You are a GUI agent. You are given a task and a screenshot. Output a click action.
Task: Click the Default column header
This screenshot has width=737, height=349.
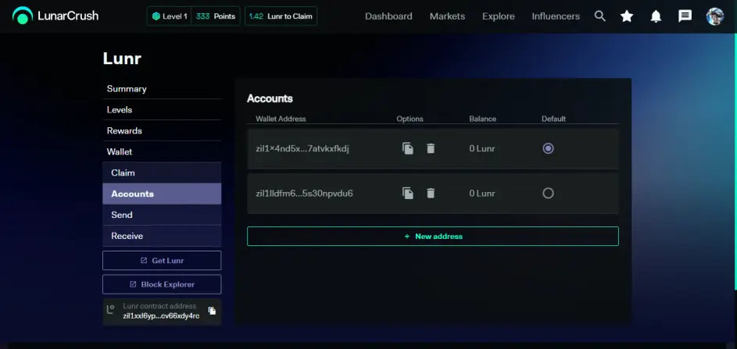(x=553, y=119)
